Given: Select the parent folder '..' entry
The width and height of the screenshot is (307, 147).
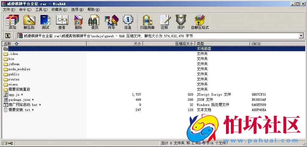Looking at the screenshot, I should tap(154, 49).
